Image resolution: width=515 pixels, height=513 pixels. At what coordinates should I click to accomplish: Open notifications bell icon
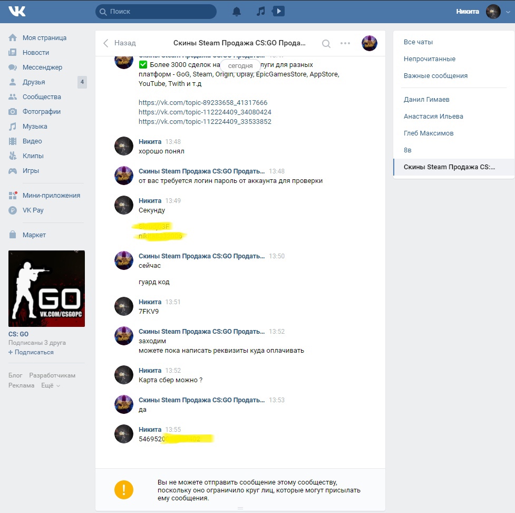coord(237,12)
